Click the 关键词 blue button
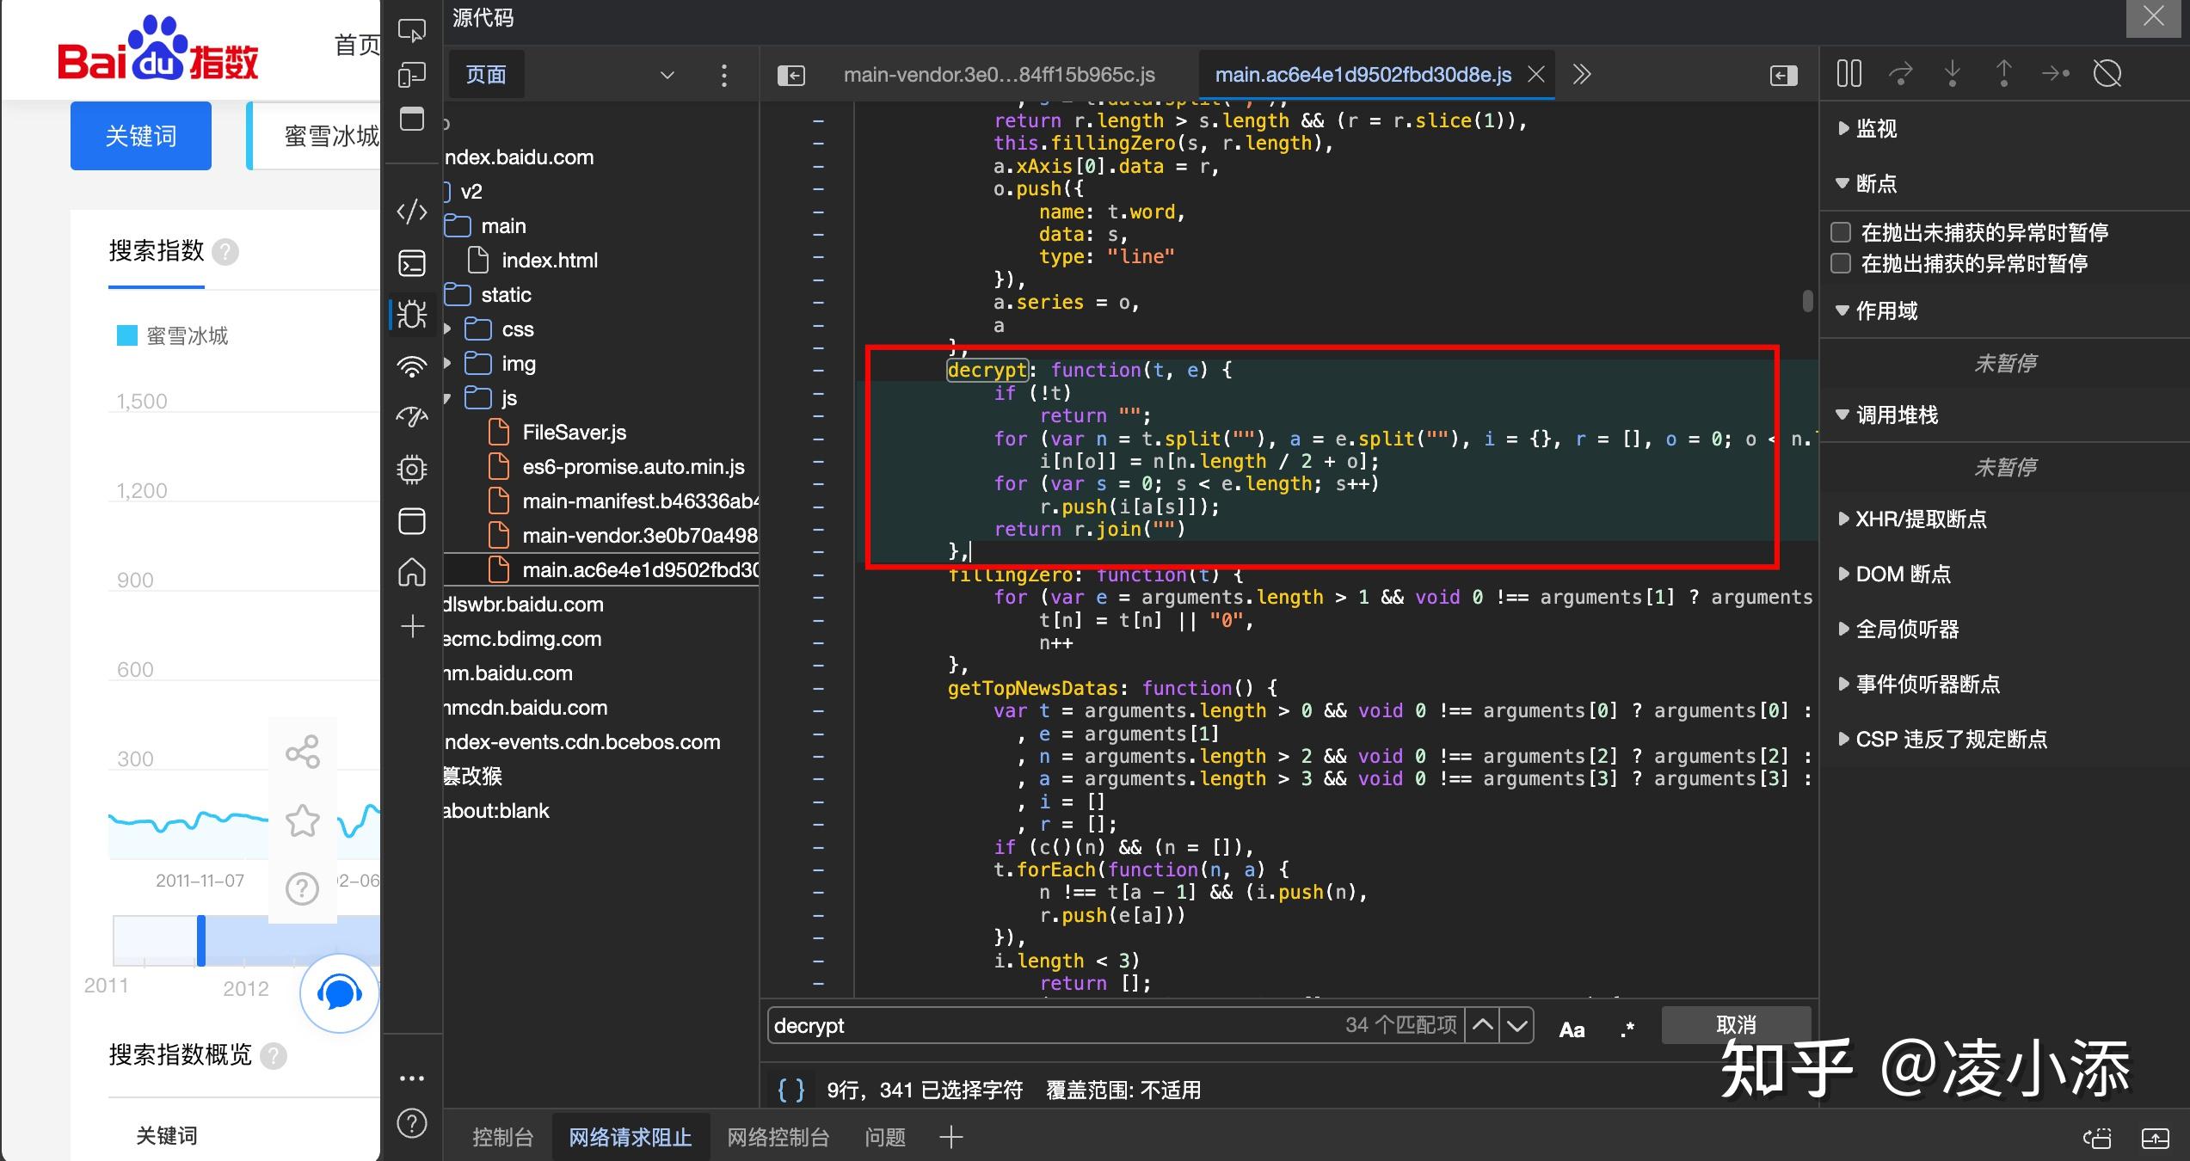 [x=141, y=136]
